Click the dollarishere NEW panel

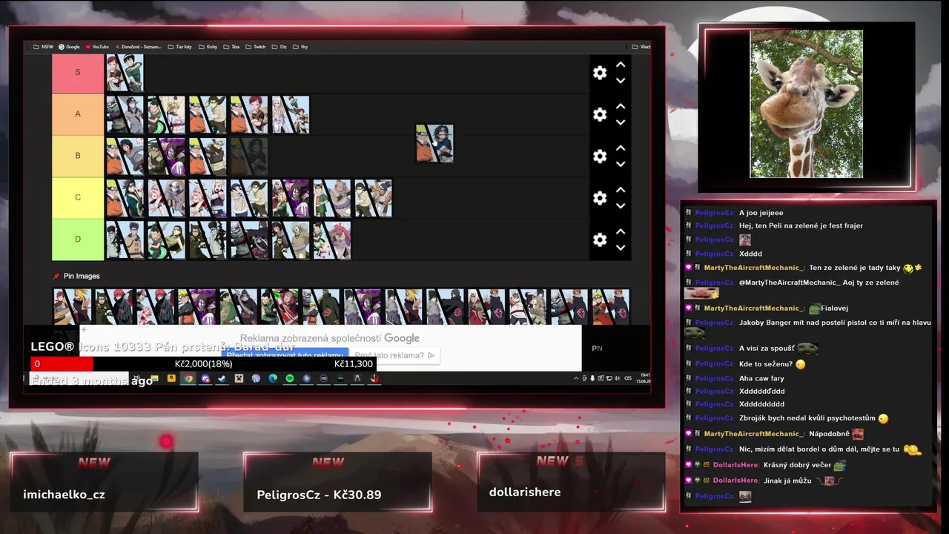tap(572, 481)
